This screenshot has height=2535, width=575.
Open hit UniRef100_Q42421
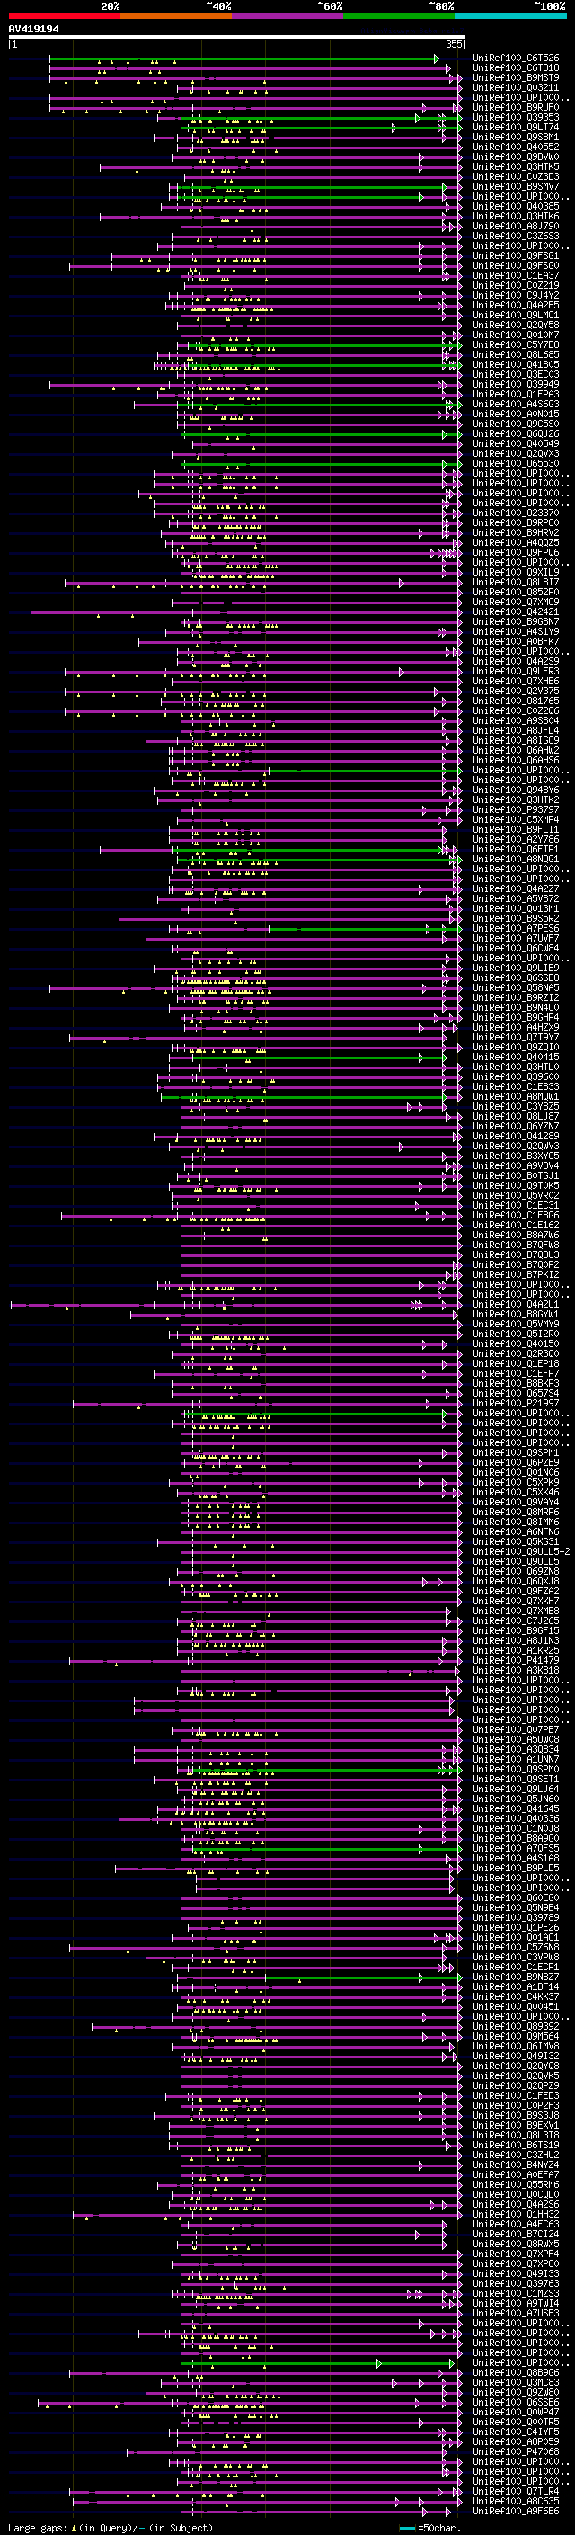tap(516, 612)
